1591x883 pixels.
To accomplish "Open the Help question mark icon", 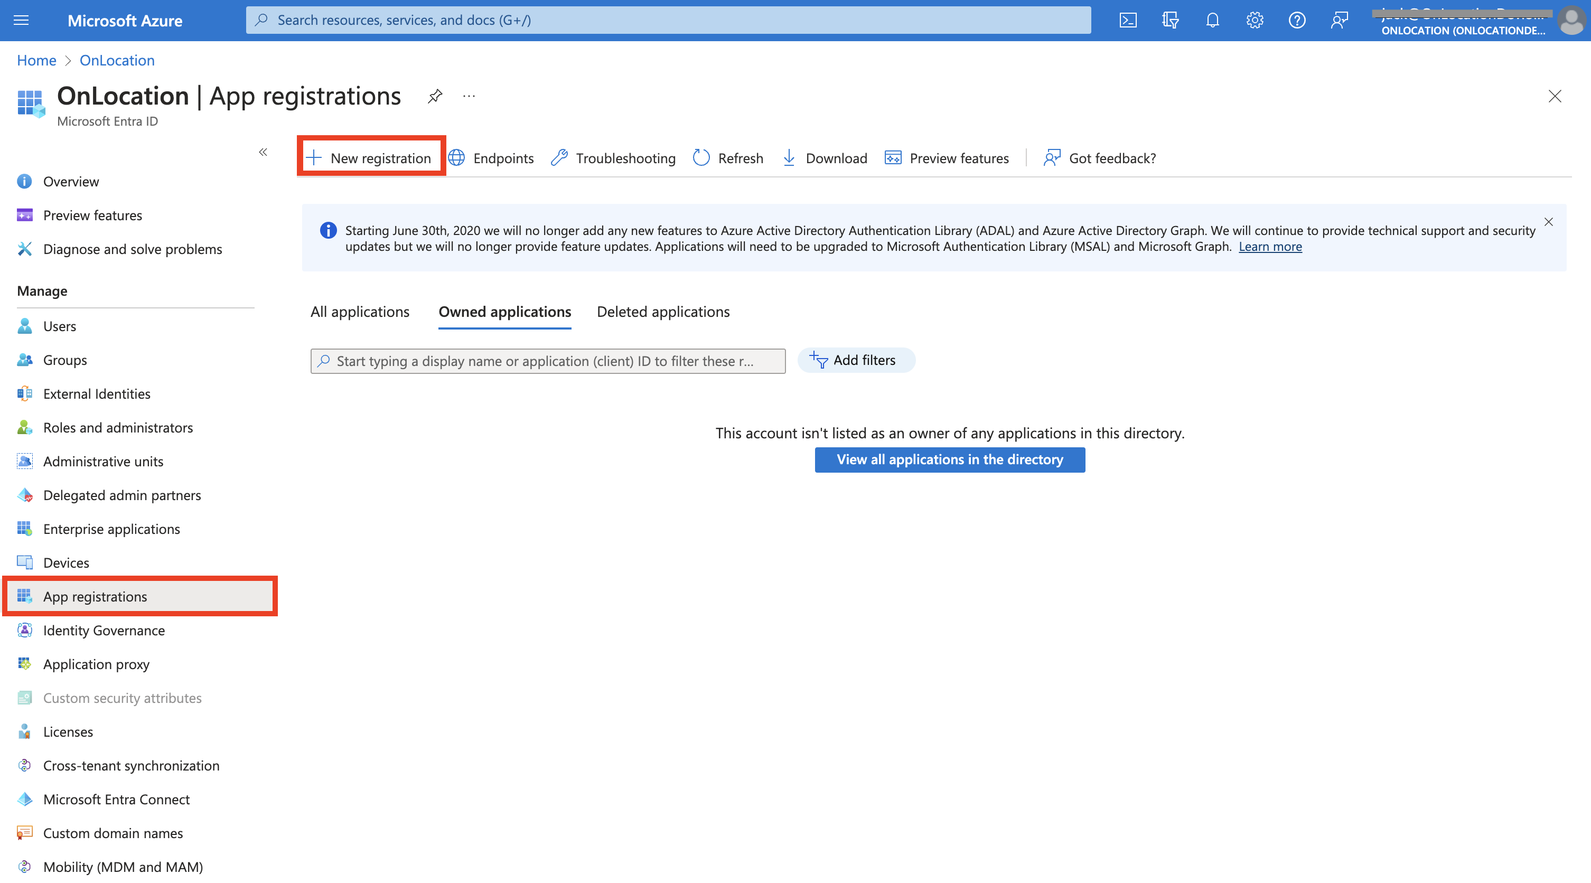I will pos(1296,21).
